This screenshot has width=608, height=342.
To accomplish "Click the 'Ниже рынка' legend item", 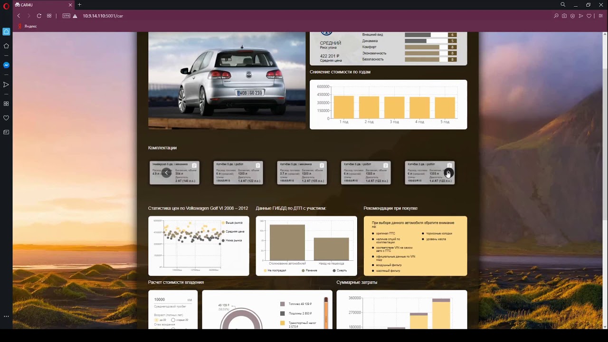I will [232, 240].
